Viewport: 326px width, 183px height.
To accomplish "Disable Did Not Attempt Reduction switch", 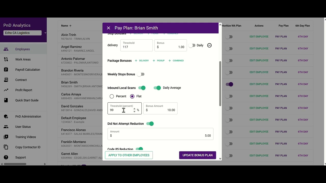I will coord(150,124).
